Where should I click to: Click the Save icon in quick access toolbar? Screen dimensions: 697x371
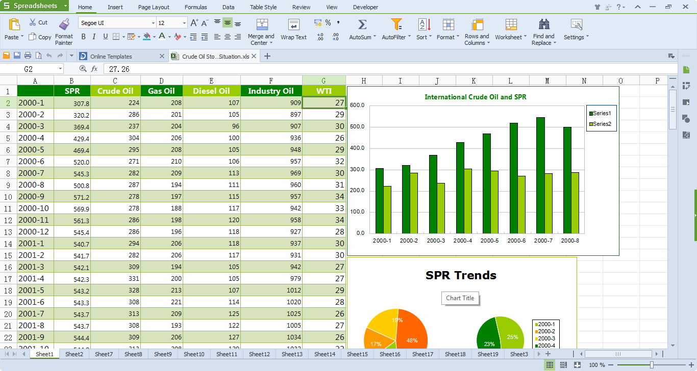coord(17,56)
